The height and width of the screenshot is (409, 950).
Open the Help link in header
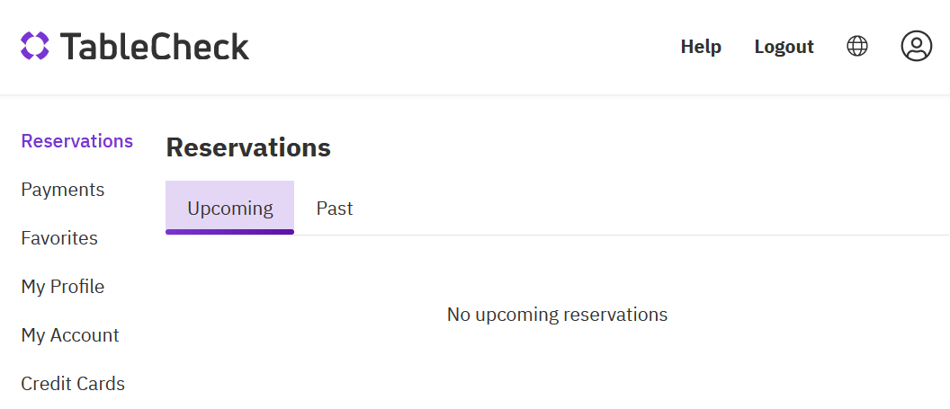[701, 47]
